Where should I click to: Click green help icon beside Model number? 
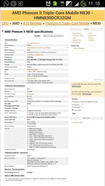[x=14, y=50]
